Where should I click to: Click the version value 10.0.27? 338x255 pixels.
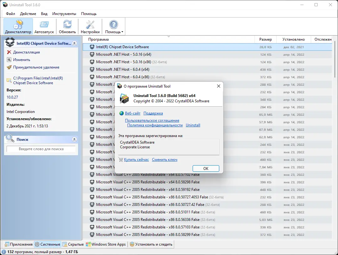coord(12,97)
